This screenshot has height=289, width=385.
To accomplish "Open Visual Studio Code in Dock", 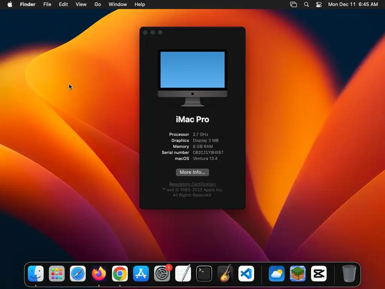I will (246, 273).
